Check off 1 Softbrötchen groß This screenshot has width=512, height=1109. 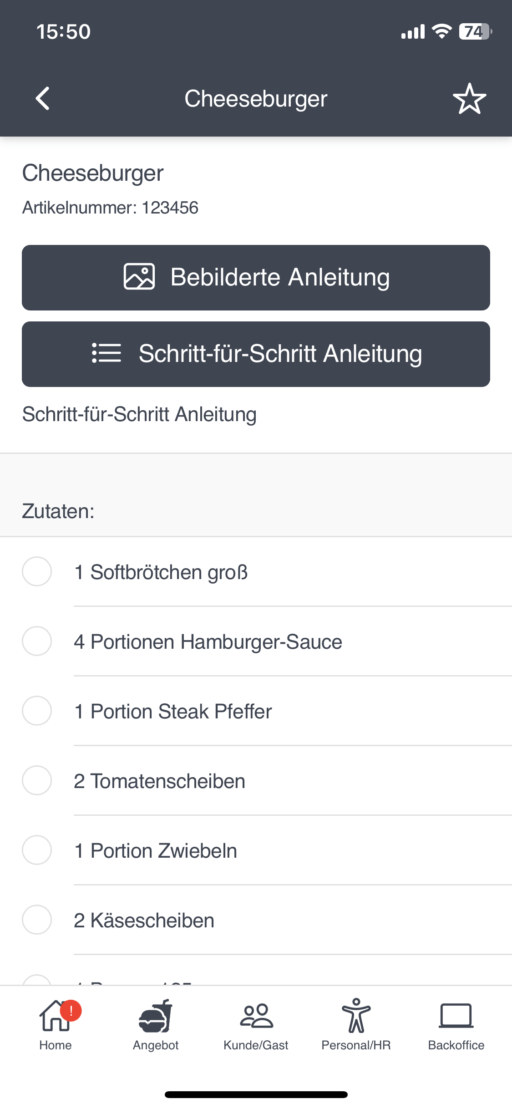(37, 571)
